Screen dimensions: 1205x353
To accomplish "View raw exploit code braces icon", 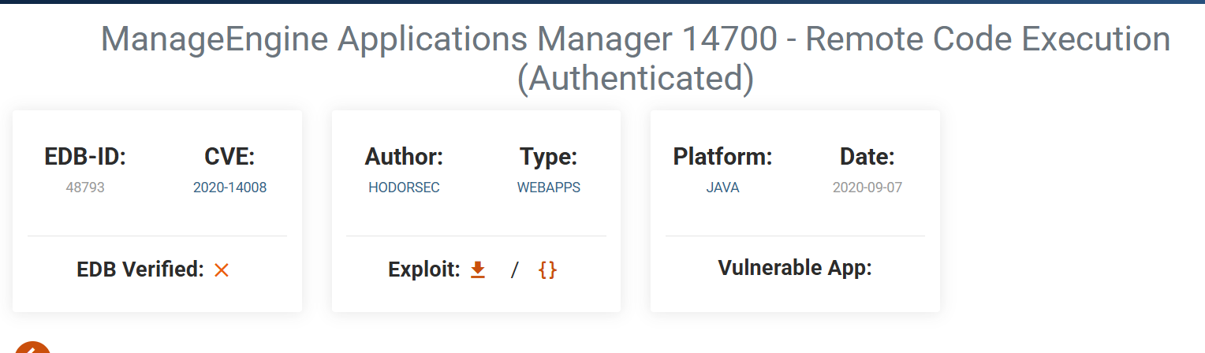I will (x=547, y=269).
